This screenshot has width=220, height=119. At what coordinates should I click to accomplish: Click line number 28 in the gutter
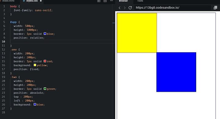pyautogui.click(x=3, y=112)
